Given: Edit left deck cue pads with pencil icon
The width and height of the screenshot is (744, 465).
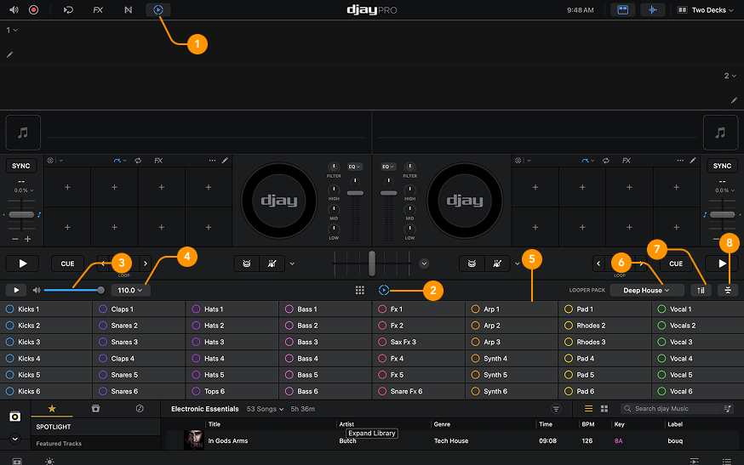Looking at the screenshot, I should click(x=225, y=161).
